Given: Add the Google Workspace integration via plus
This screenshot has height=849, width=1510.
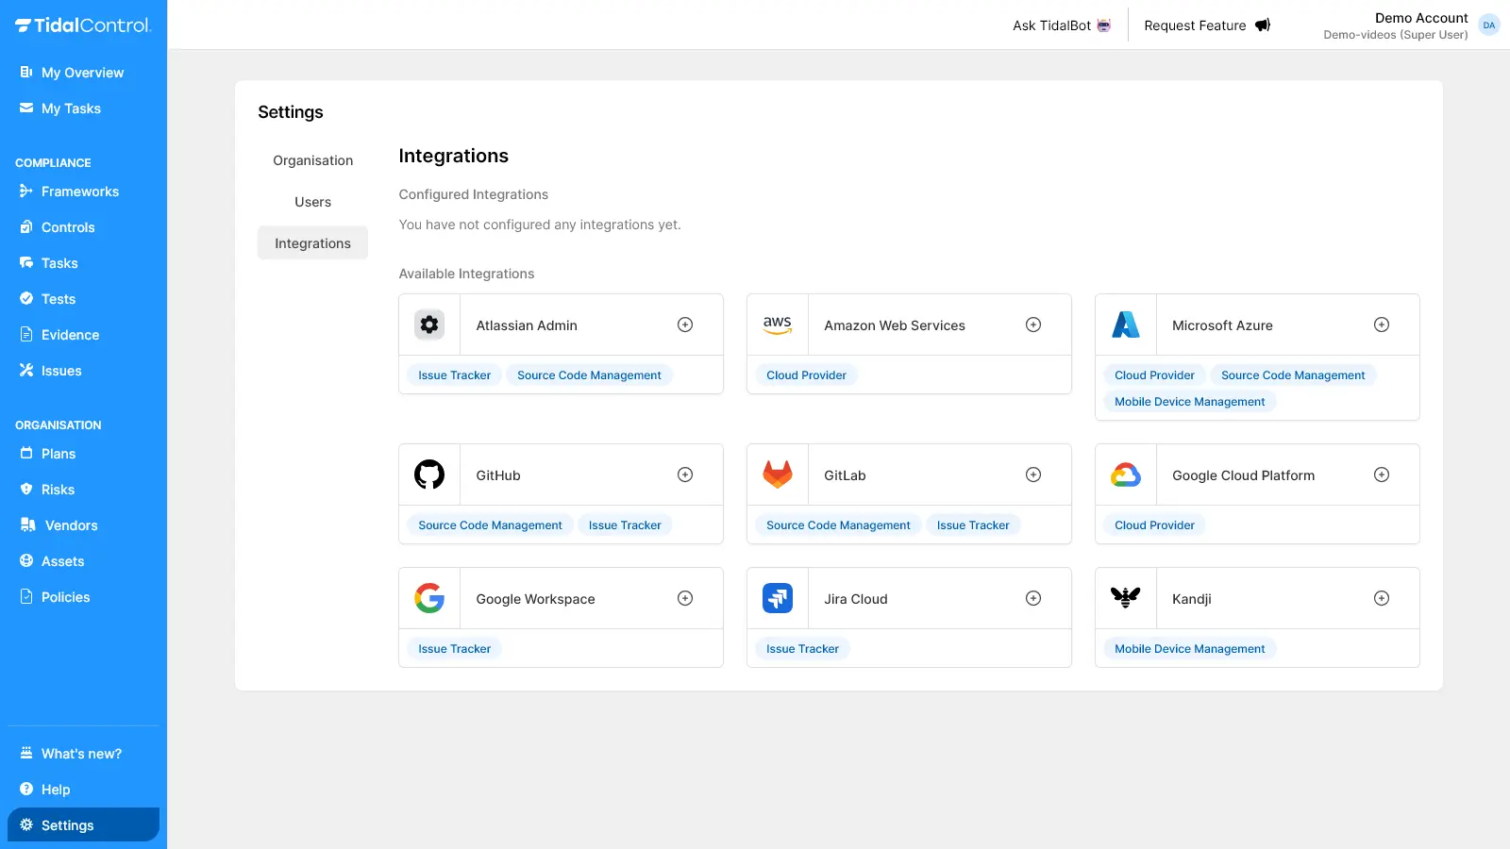Looking at the screenshot, I should pos(685,598).
